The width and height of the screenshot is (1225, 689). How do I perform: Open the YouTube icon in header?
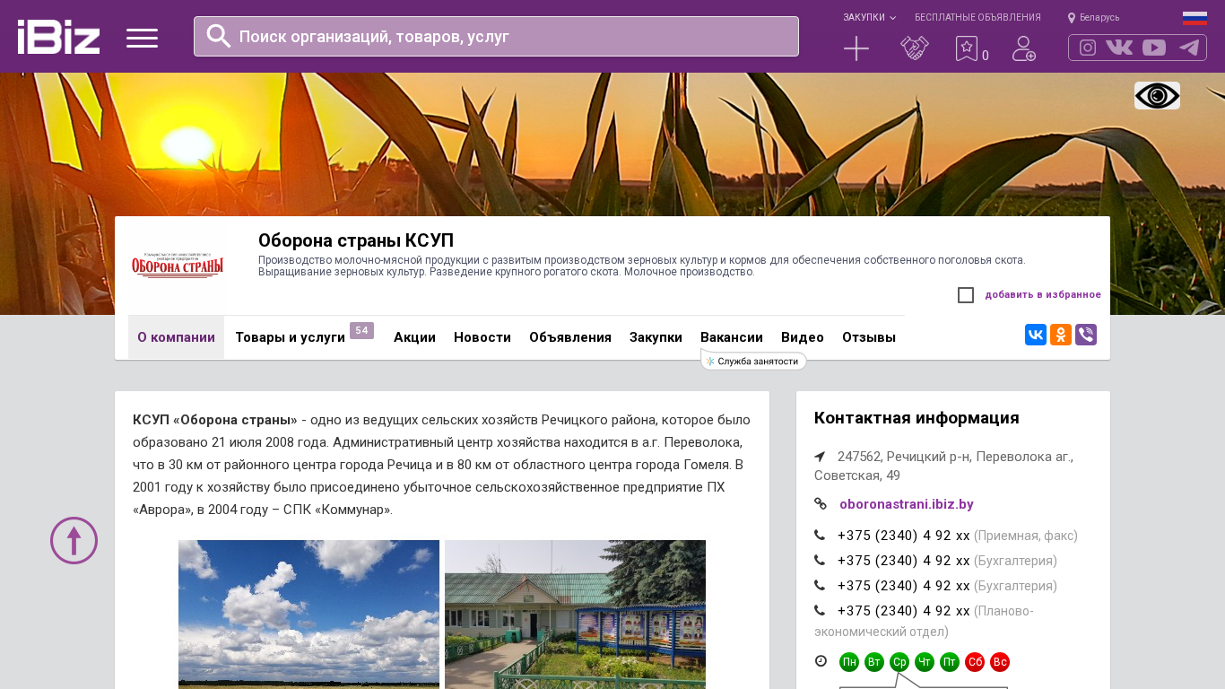1154,48
